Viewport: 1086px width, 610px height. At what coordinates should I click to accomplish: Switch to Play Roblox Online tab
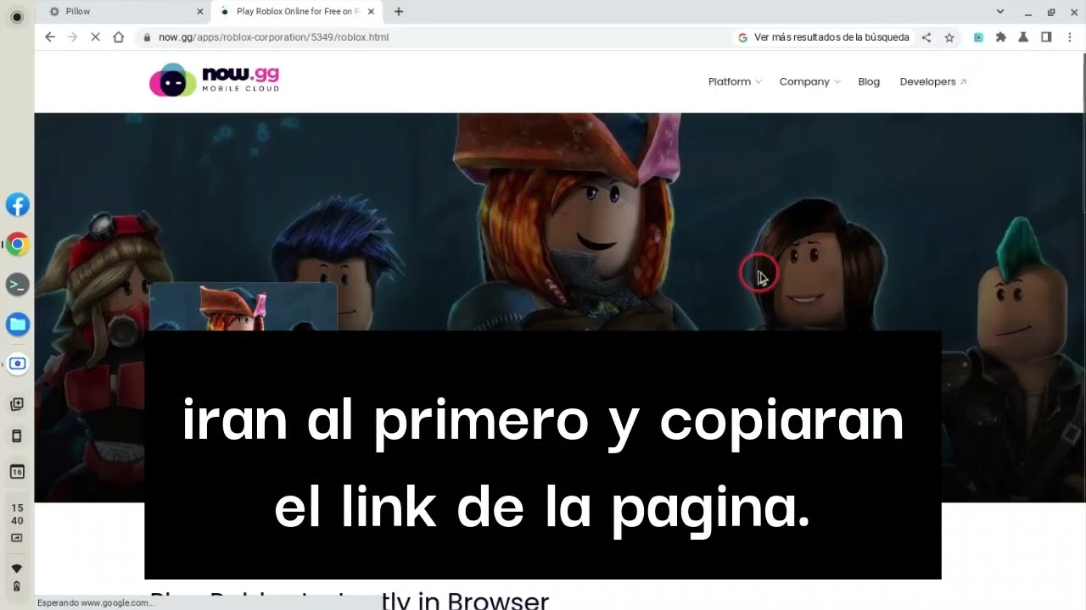tap(296, 12)
